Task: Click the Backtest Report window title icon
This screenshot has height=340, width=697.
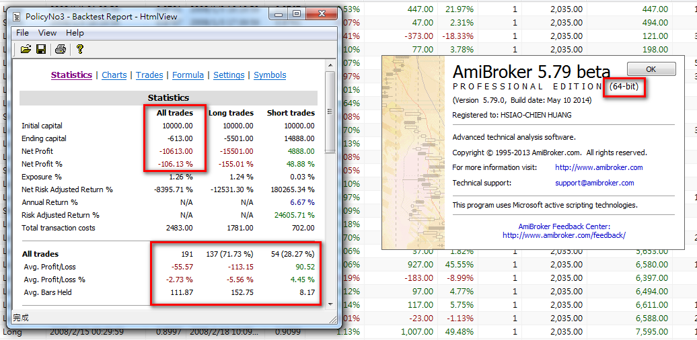Action: pyautogui.click(x=17, y=17)
